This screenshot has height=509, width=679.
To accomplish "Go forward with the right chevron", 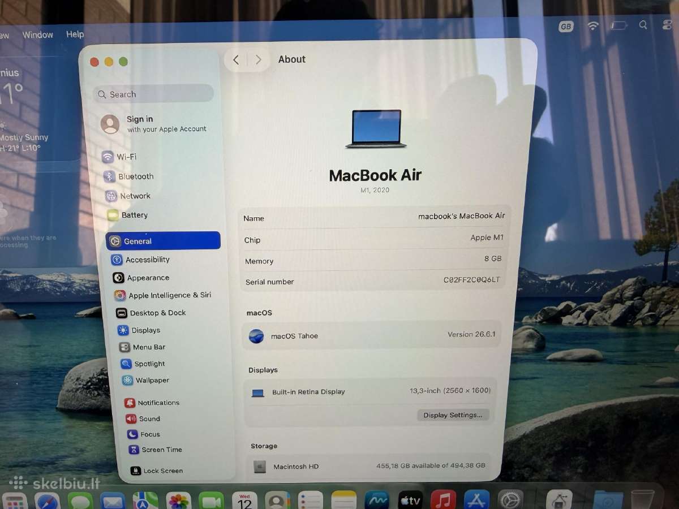I will tap(258, 59).
